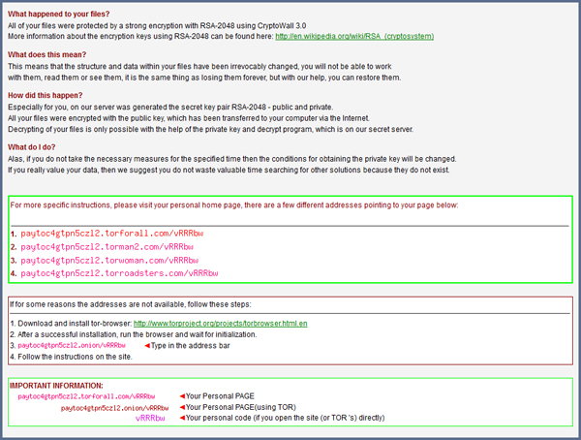Image resolution: width=581 pixels, height=440 pixels.
Task: Click the torroadsters.com personal page address
Action: tap(119, 273)
